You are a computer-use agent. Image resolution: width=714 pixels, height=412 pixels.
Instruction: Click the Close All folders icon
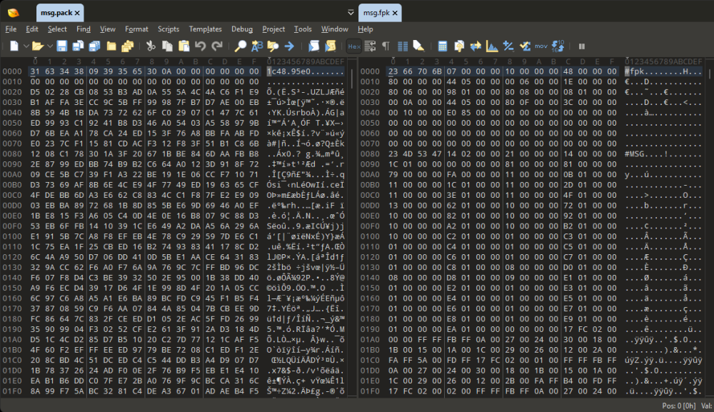point(128,46)
